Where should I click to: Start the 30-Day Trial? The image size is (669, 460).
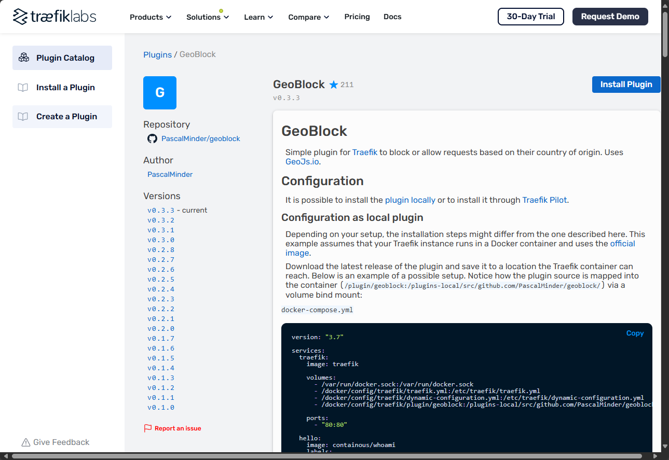[x=531, y=17]
